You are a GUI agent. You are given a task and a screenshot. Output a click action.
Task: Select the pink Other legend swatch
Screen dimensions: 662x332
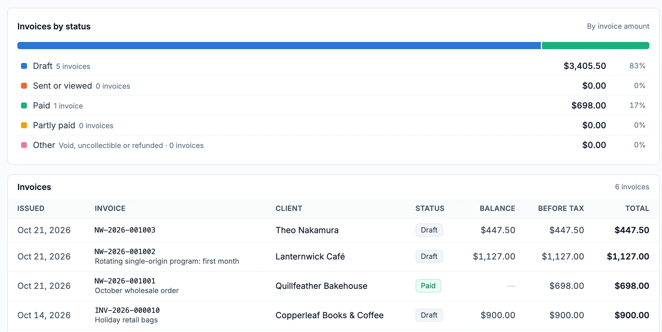(x=24, y=145)
